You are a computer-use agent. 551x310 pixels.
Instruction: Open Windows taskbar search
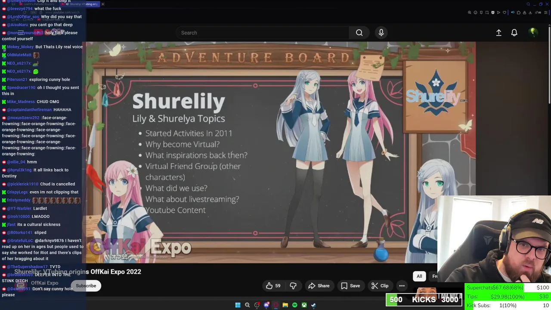pyautogui.click(x=247, y=305)
